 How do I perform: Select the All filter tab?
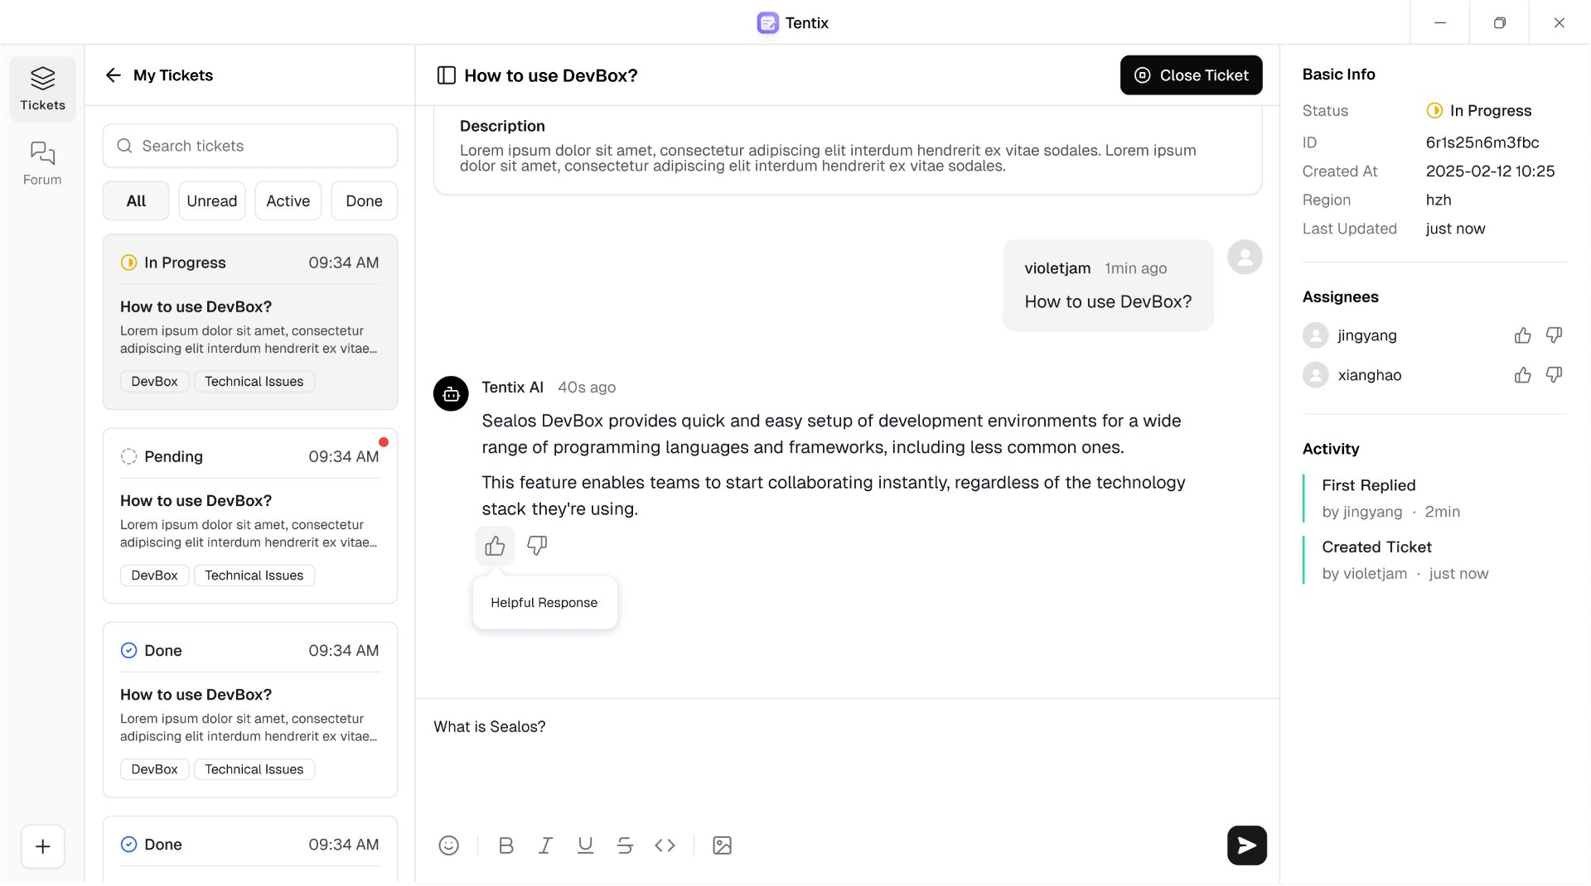coord(136,201)
